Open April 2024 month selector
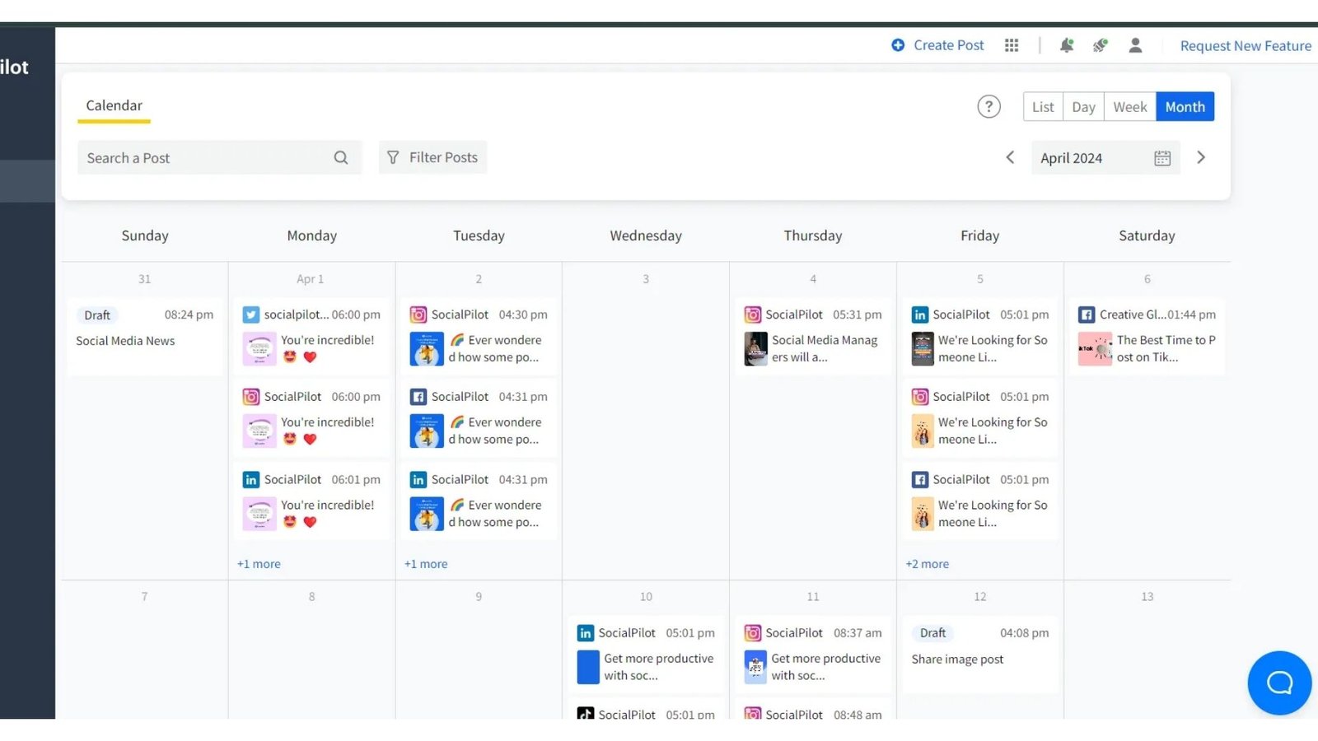The width and height of the screenshot is (1318, 741). click(1105, 158)
